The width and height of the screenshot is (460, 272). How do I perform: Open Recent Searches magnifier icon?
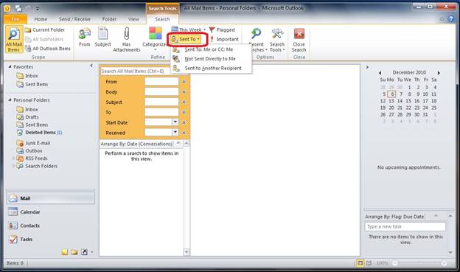256,34
